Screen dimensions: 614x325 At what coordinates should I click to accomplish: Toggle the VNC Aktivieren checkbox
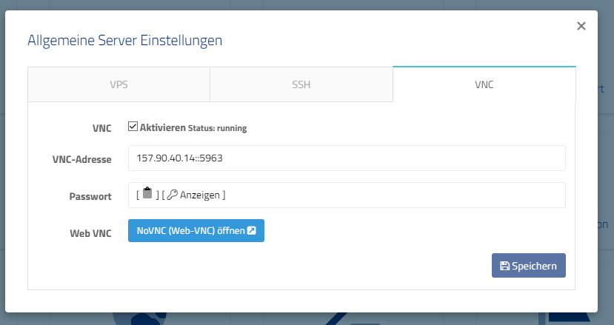click(x=133, y=127)
